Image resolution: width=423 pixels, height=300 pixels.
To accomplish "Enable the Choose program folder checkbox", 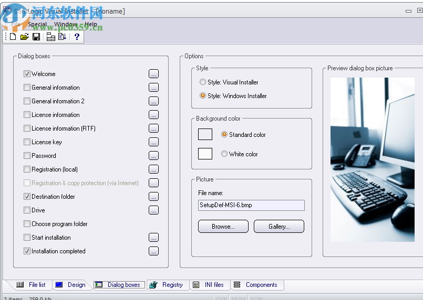I will point(27,224).
